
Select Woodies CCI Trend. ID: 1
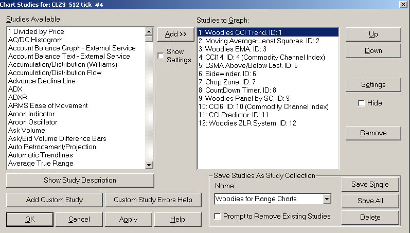tap(268, 33)
